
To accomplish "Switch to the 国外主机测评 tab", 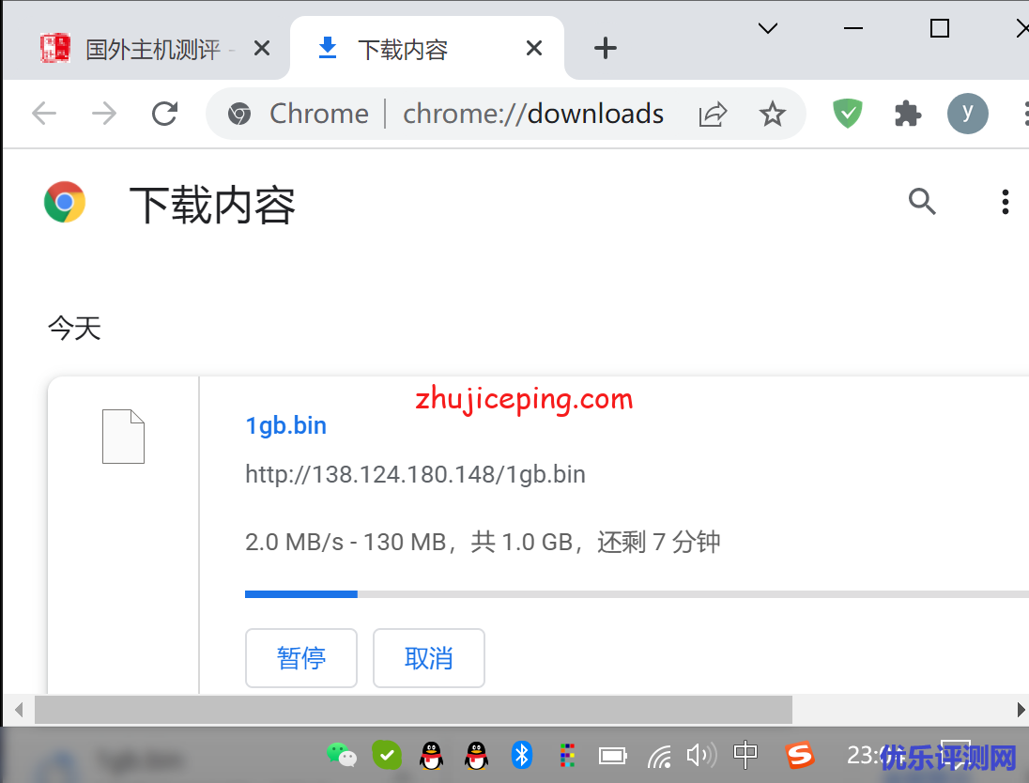I will (150, 49).
